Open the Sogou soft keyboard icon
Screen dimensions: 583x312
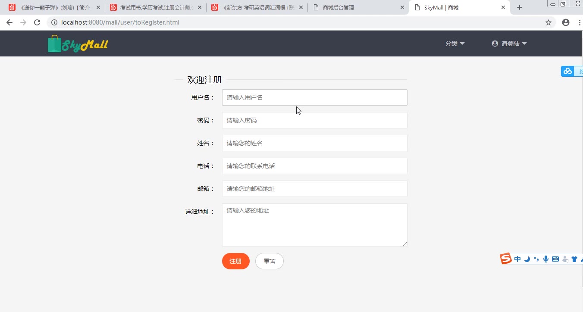pos(555,259)
